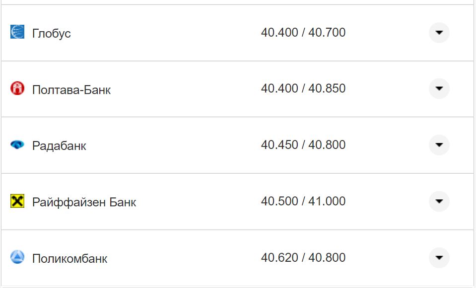Click the 40.620 / 40.800 rate value

(303, 258)
